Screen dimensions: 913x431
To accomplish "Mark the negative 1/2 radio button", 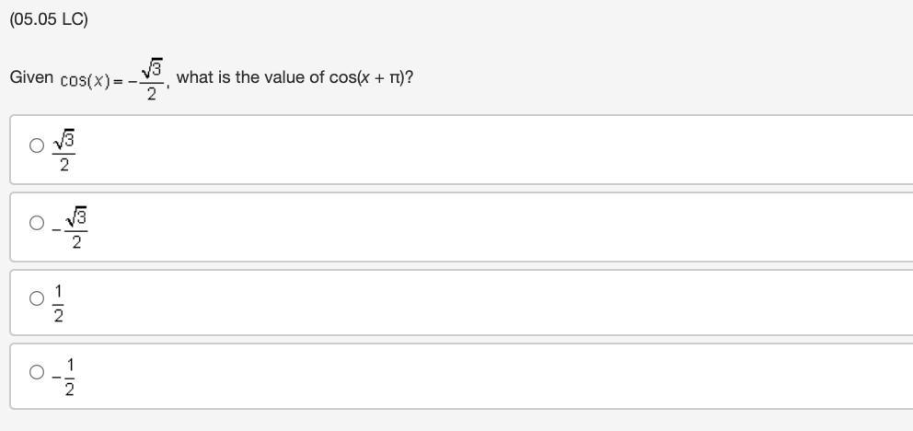I will [37, 372].
